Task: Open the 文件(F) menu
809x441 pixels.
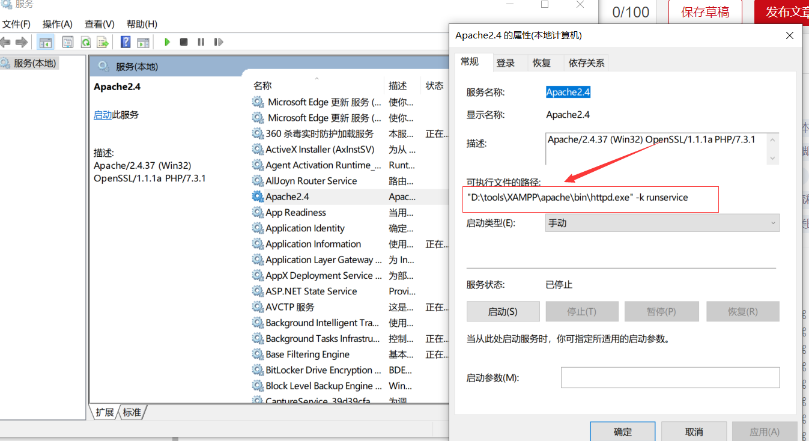Action: tap(16, 24)
